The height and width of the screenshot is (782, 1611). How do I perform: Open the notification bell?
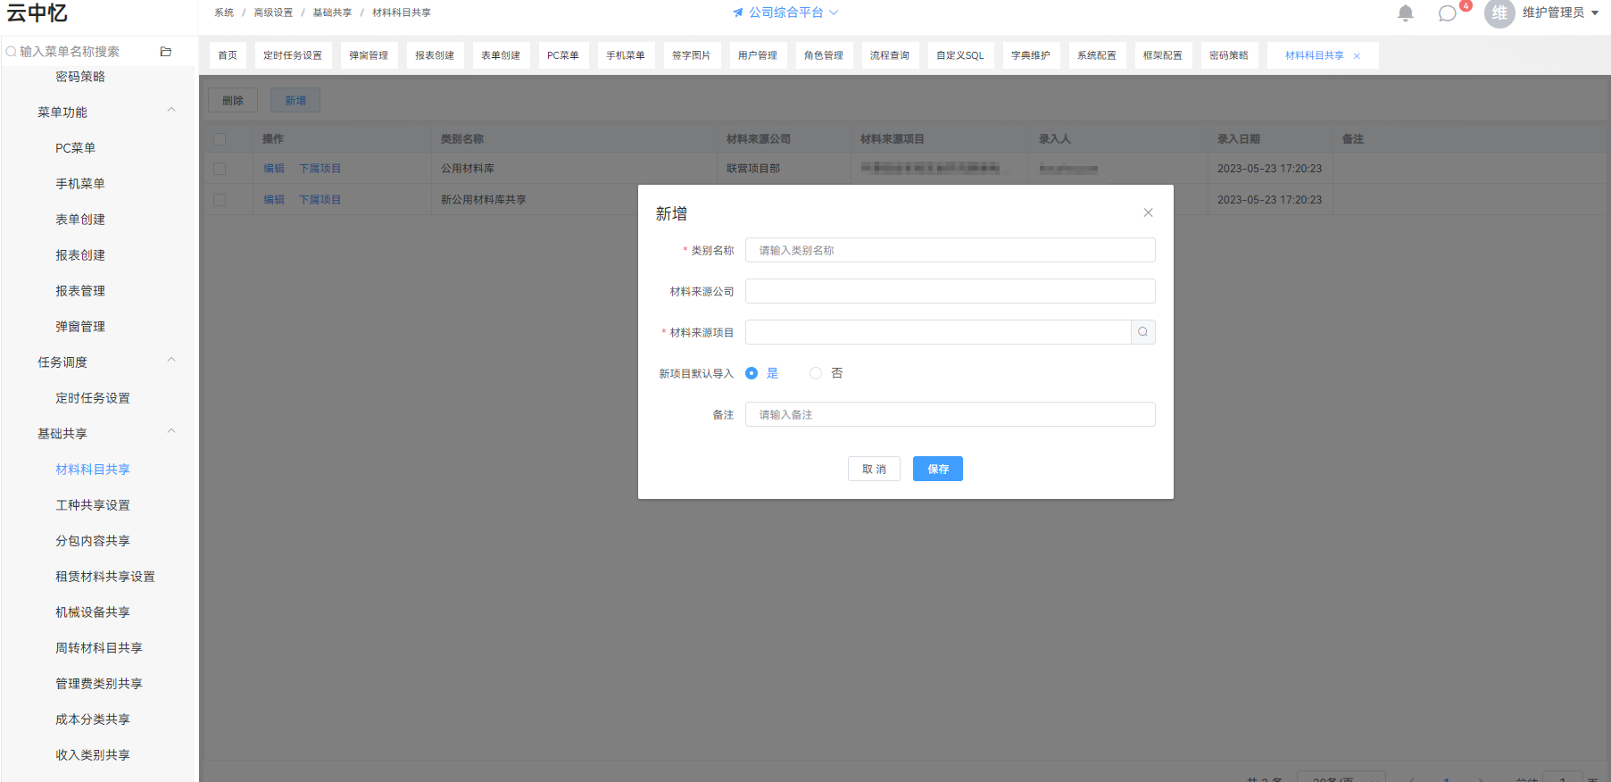[x=1406, y=13]
